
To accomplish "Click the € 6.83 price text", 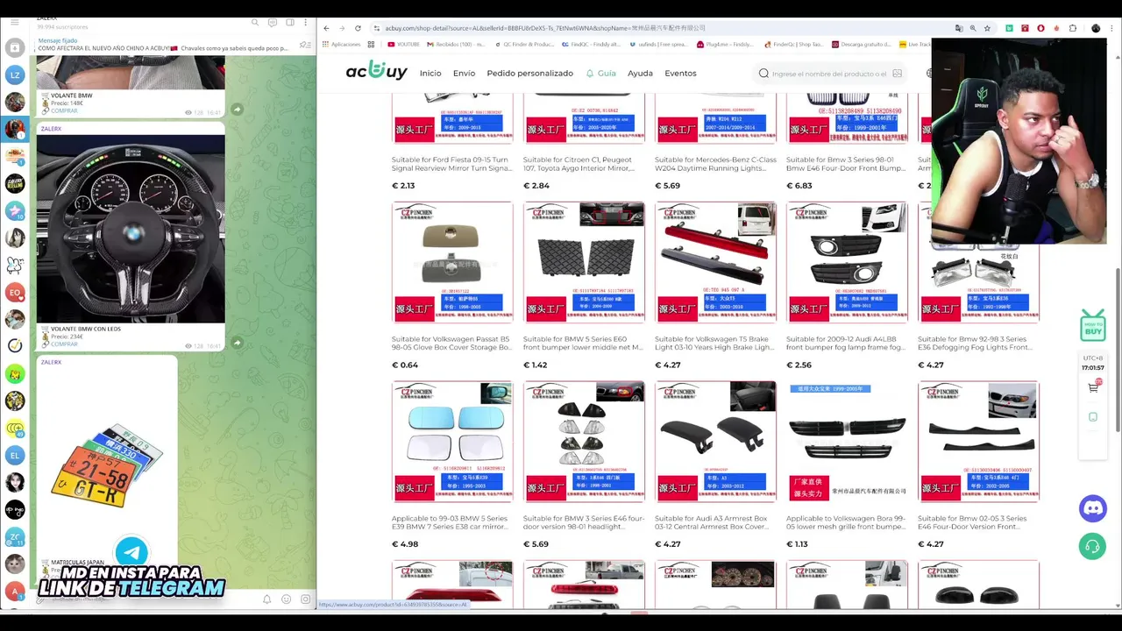I will pyautogui.click(x=799, y=186).
